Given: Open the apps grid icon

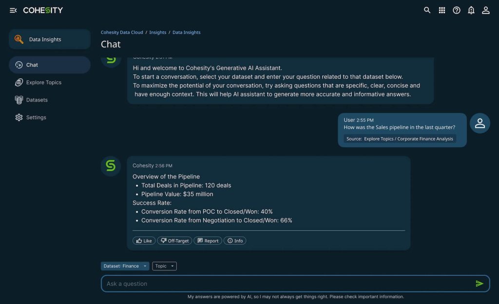Looking at the screenshot, I should coord(442,10).
